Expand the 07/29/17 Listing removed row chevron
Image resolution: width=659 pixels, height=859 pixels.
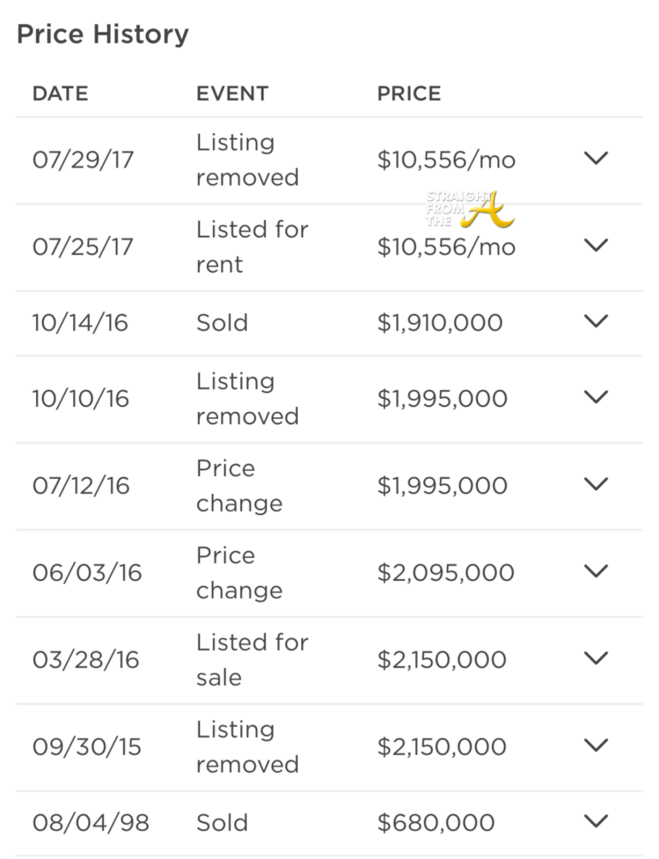pyautogui.click(x=596, y=158)
